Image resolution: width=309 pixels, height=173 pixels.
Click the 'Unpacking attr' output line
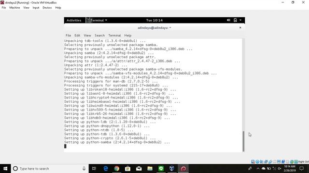(96, 65)
